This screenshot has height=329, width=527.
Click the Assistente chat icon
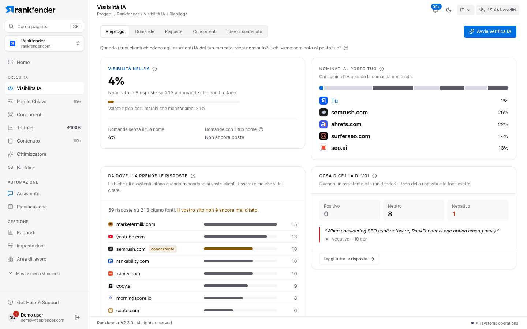10,193
